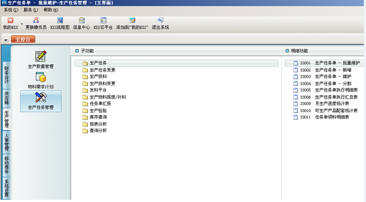
Task: Open the 系统(S) menu
Action: tap(11, 10)
